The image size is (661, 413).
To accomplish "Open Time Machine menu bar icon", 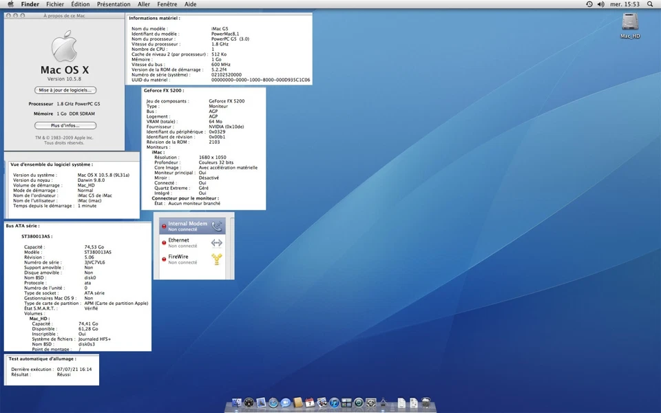I will (589, 4).
